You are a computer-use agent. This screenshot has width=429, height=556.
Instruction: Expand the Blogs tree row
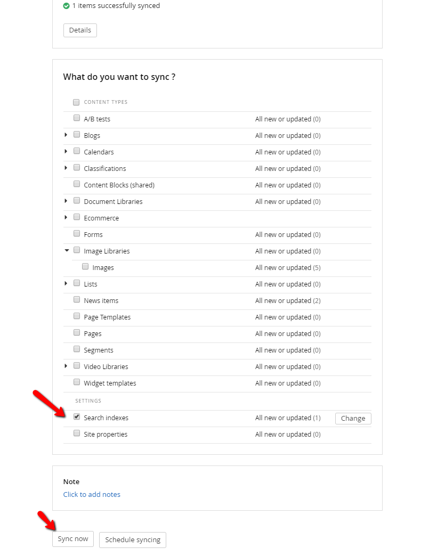66,135
